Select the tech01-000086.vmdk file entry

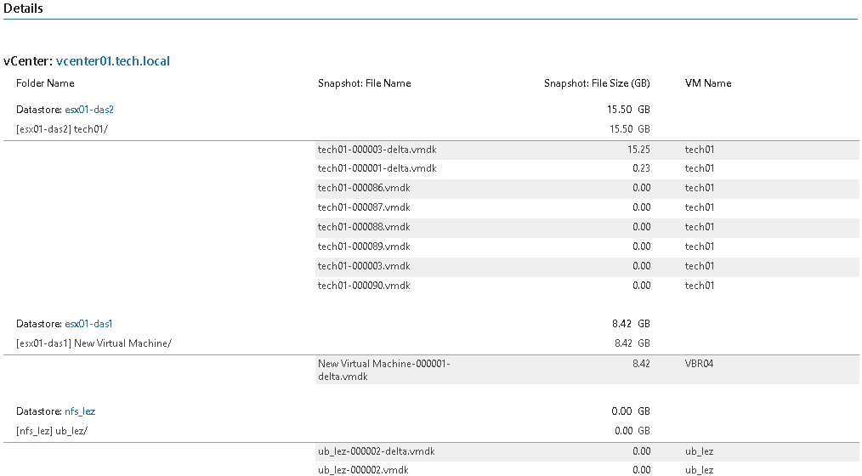coord(364,188)
